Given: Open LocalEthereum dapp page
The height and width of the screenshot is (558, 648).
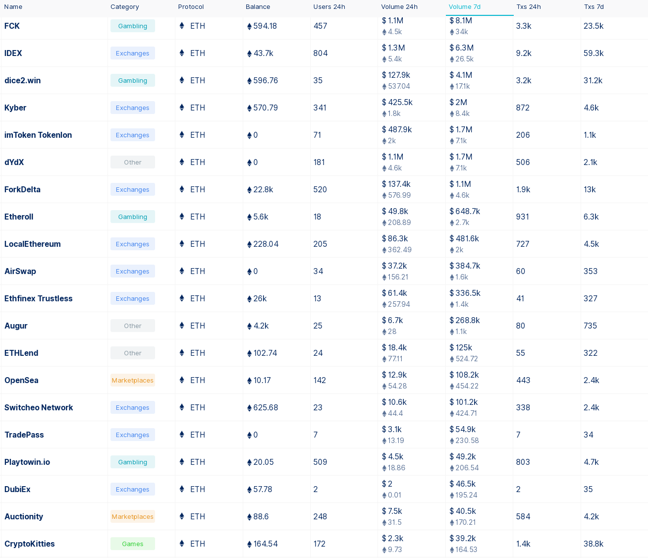Looking at the screenshot, I should [x=33, y=244].
